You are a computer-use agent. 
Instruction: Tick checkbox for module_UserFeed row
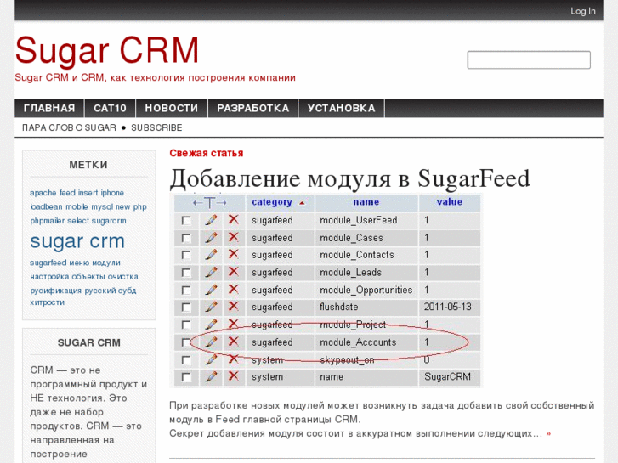pos(186,221)
